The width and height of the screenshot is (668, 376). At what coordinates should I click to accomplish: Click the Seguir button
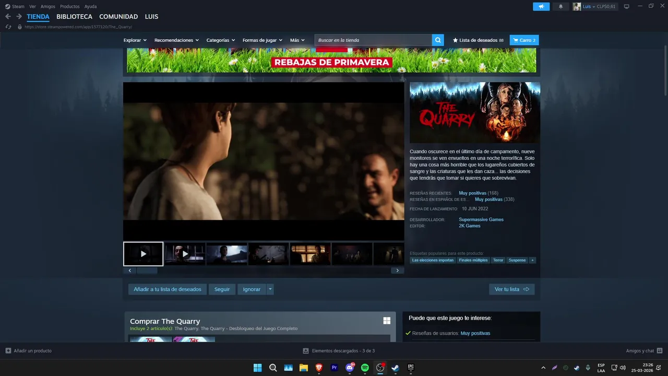pos(222,289)
